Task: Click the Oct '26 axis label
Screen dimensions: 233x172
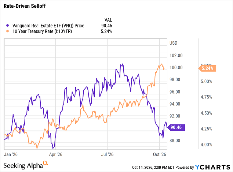Action: click(160, 154)
